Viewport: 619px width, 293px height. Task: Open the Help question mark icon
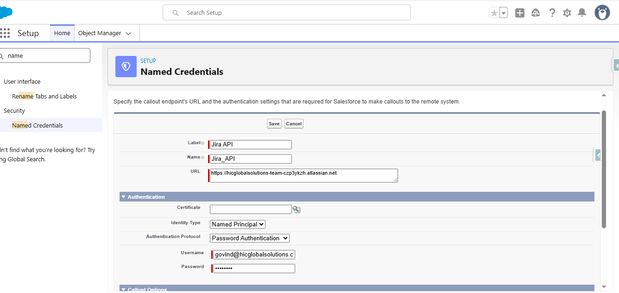pyautogui.click(x=552, y=13)
